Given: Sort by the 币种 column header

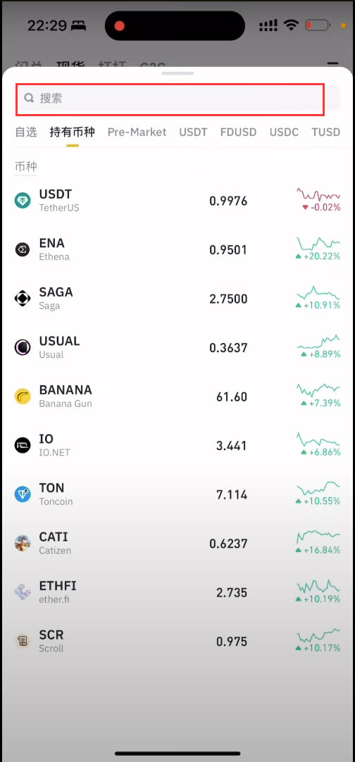Looking at the screenshot, I should click(x=26, y=167).
